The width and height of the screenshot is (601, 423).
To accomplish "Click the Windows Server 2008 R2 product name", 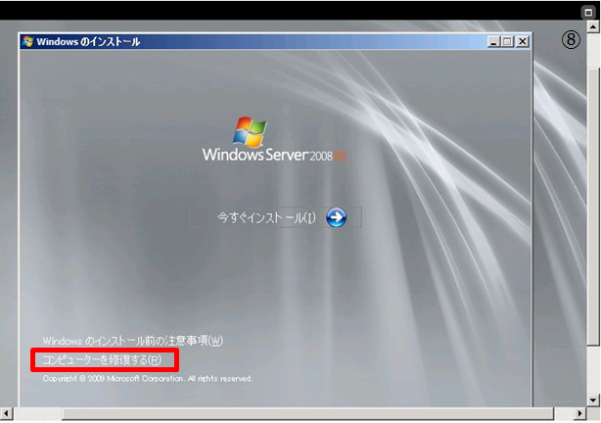I will pyautogui.click(x=276, y=155).
